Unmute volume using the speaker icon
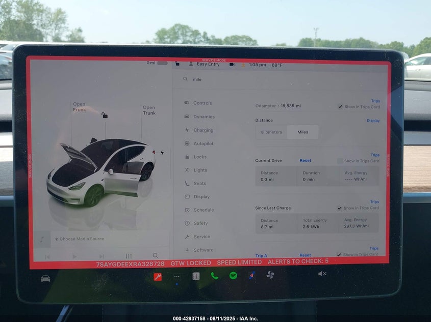This screenshot has height=322, width=431. coord(322,274)
